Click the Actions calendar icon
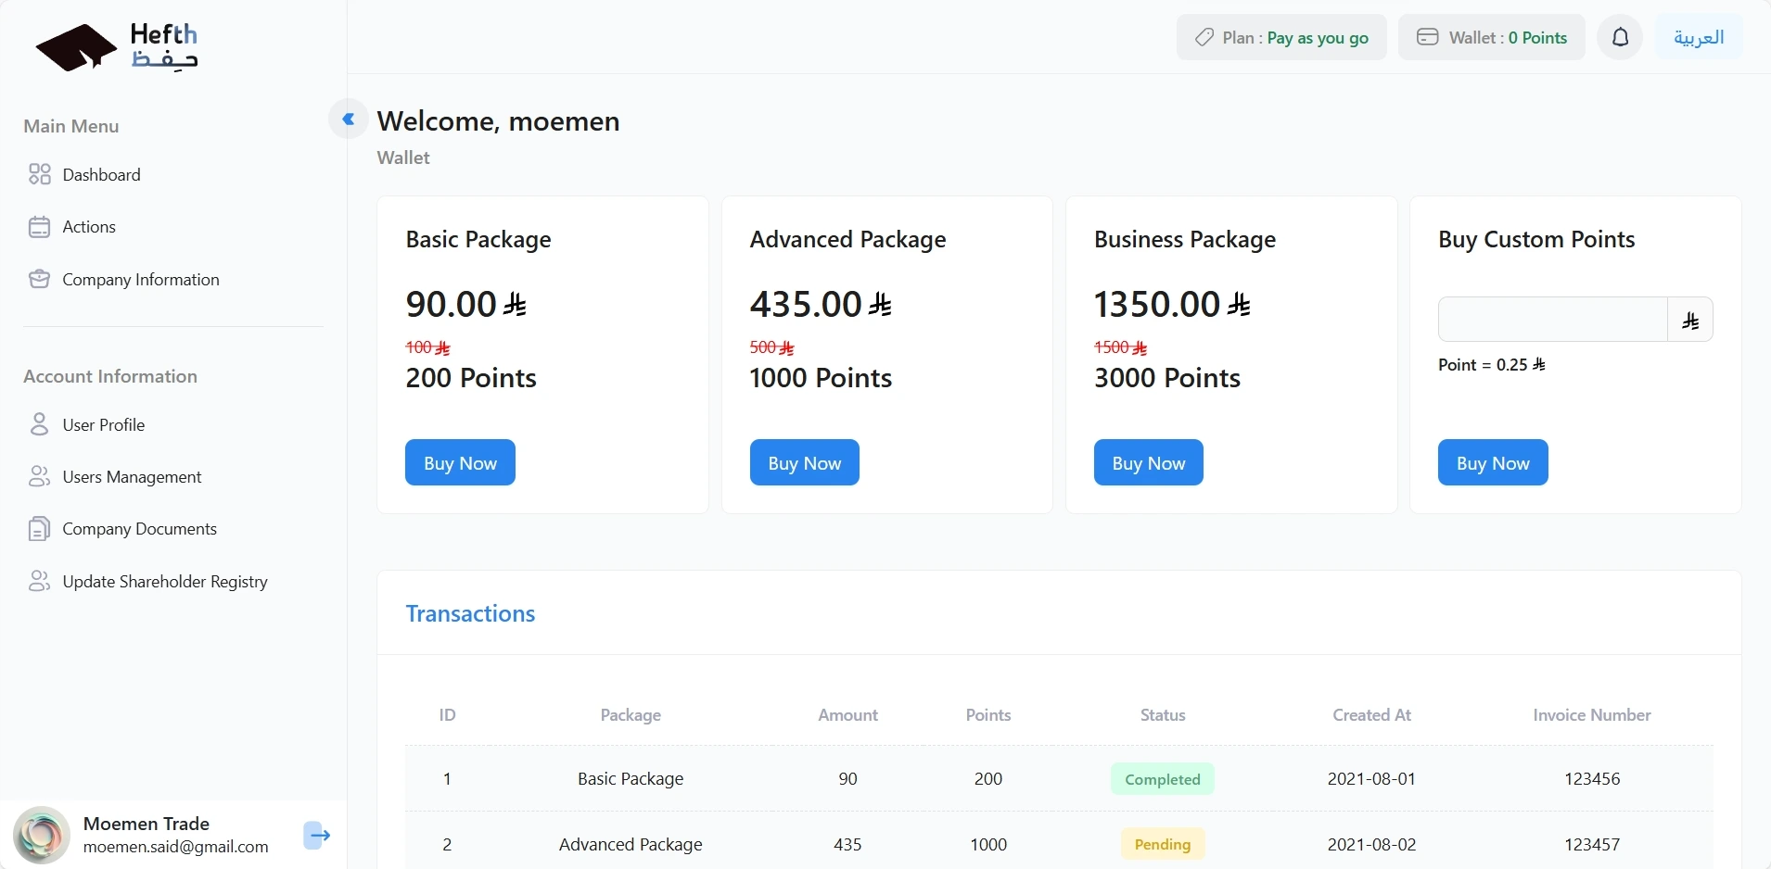1771x869 pixels. pyautogui.click(x=39, y=227)
